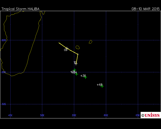Click the 65E longitude label
Screen dimensions: 161x129
(x=138, y=115)
